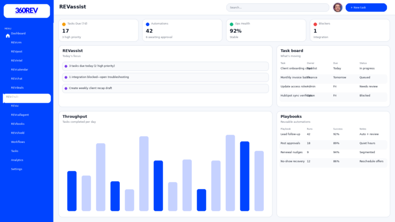Click the blue Automations indicator dot

point(148,24)
